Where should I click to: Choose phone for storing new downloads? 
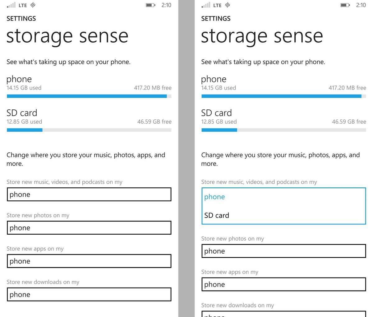(x=89, y=294)
